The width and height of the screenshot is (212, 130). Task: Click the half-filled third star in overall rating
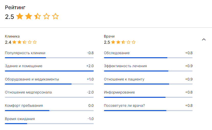click(38, 17)
